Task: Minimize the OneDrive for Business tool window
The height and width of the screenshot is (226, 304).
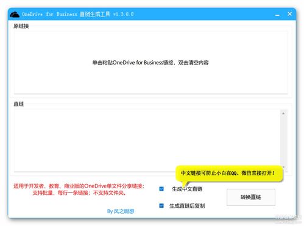Action: [277, 15]
